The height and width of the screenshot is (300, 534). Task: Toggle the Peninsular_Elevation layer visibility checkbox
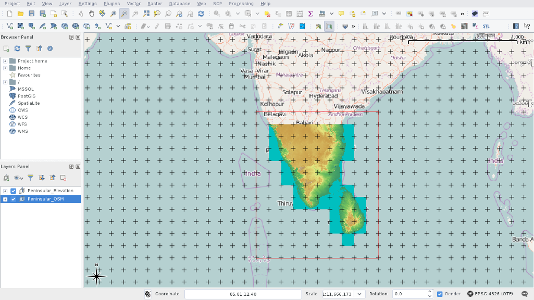pyautogui.click(x=14, y=191)
